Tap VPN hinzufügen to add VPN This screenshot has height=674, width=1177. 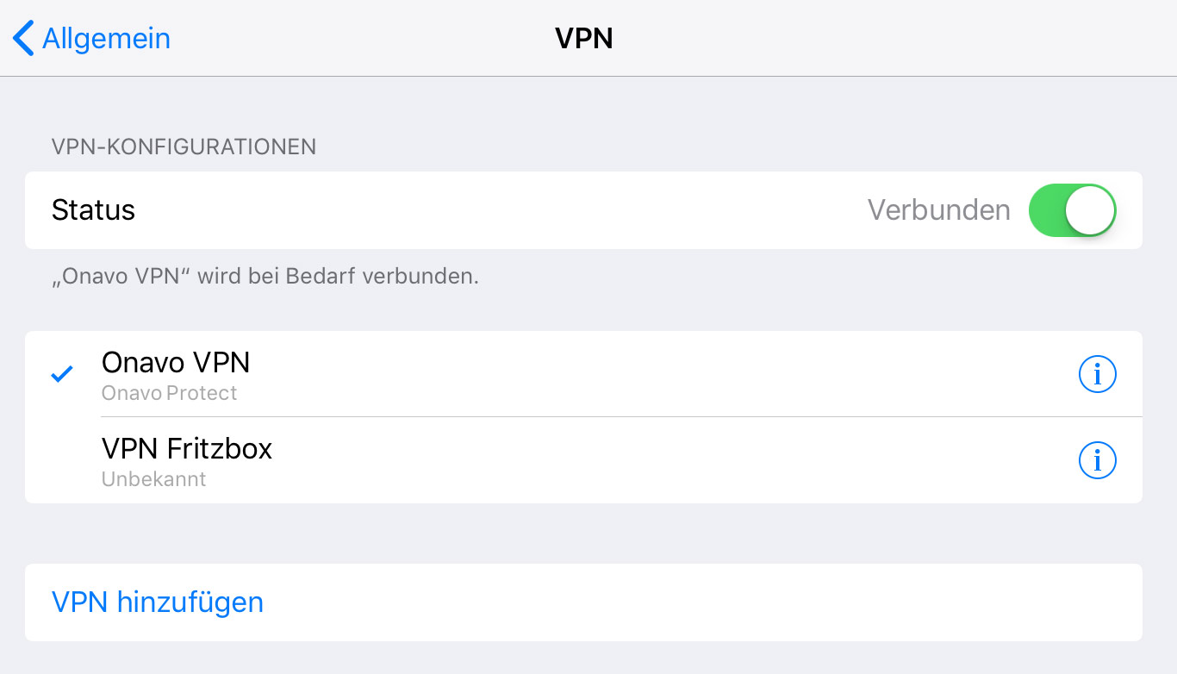point(158,602)
